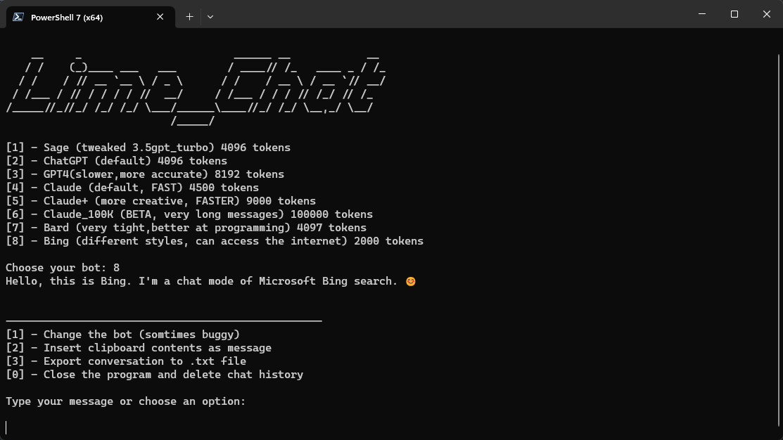
Task: Click the Bing can access internet line
Action: [x=215, y=241]
